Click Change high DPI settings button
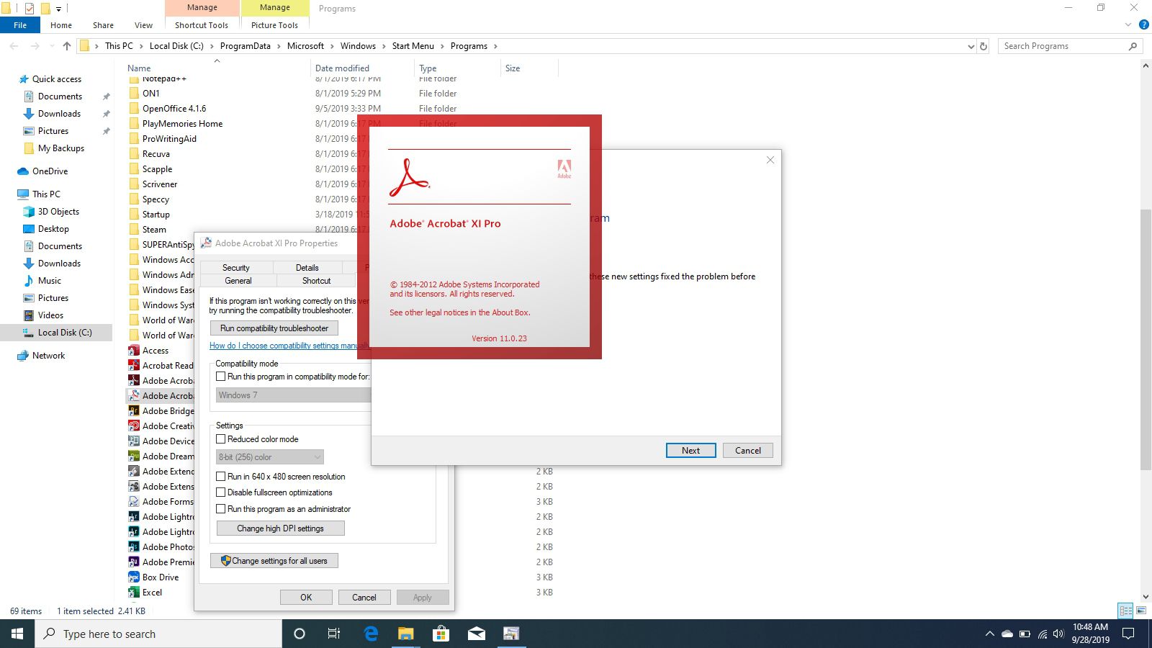The height and width of the screenshot is (648, 1152). (281, 528)
